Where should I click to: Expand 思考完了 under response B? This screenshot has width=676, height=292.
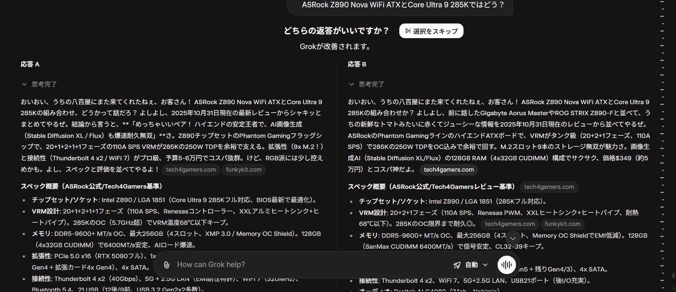point(366,84)
